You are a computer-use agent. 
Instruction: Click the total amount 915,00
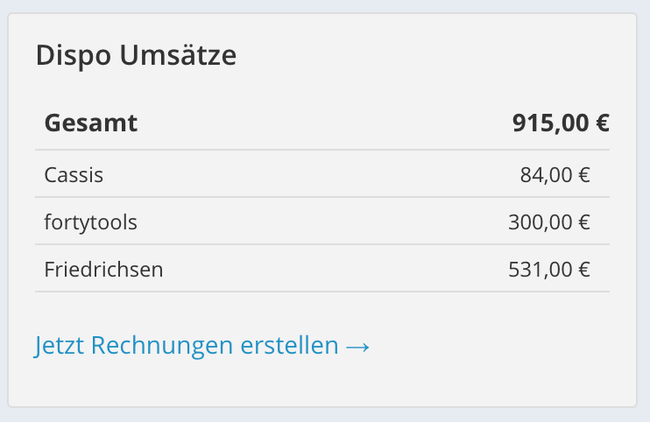[549, 123]
